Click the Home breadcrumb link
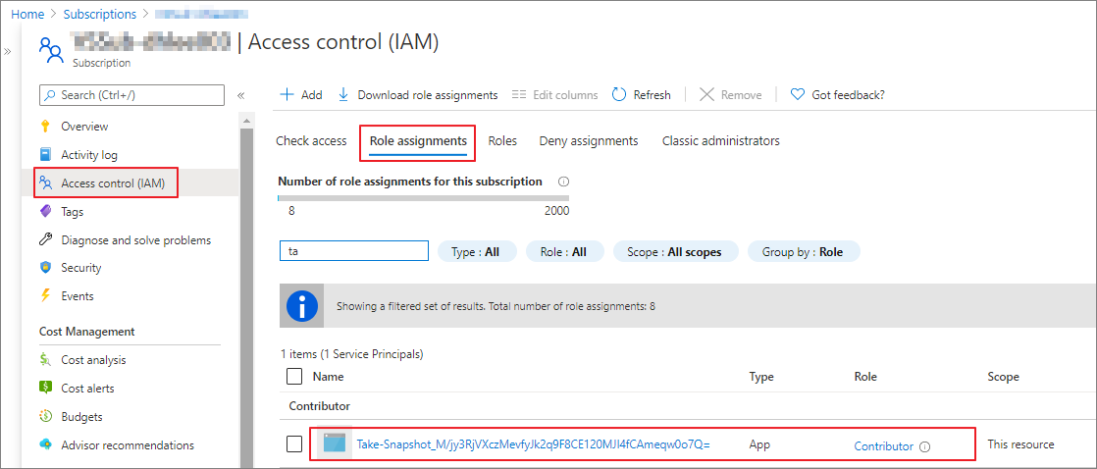The image size is (1097, 469). point(27,14)
